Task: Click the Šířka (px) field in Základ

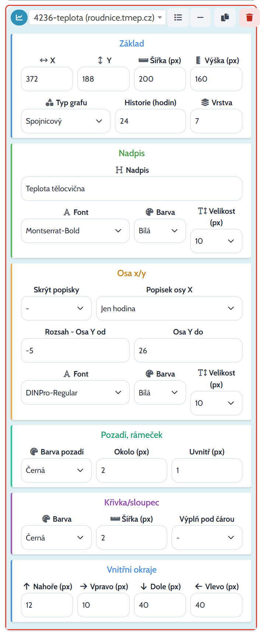Action: [x=160, y=79]
